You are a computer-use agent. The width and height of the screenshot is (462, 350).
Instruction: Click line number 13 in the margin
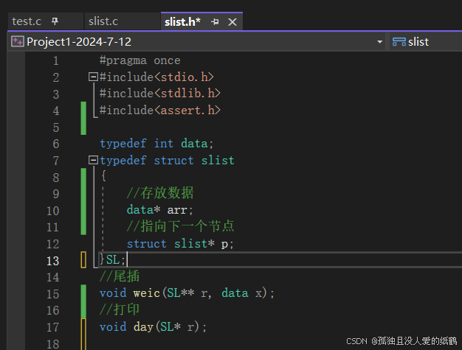[52, 261]
